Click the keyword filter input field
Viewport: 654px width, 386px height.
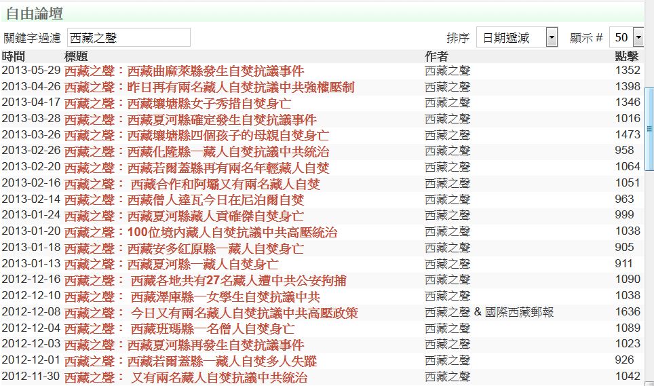(x=128, y=37)
